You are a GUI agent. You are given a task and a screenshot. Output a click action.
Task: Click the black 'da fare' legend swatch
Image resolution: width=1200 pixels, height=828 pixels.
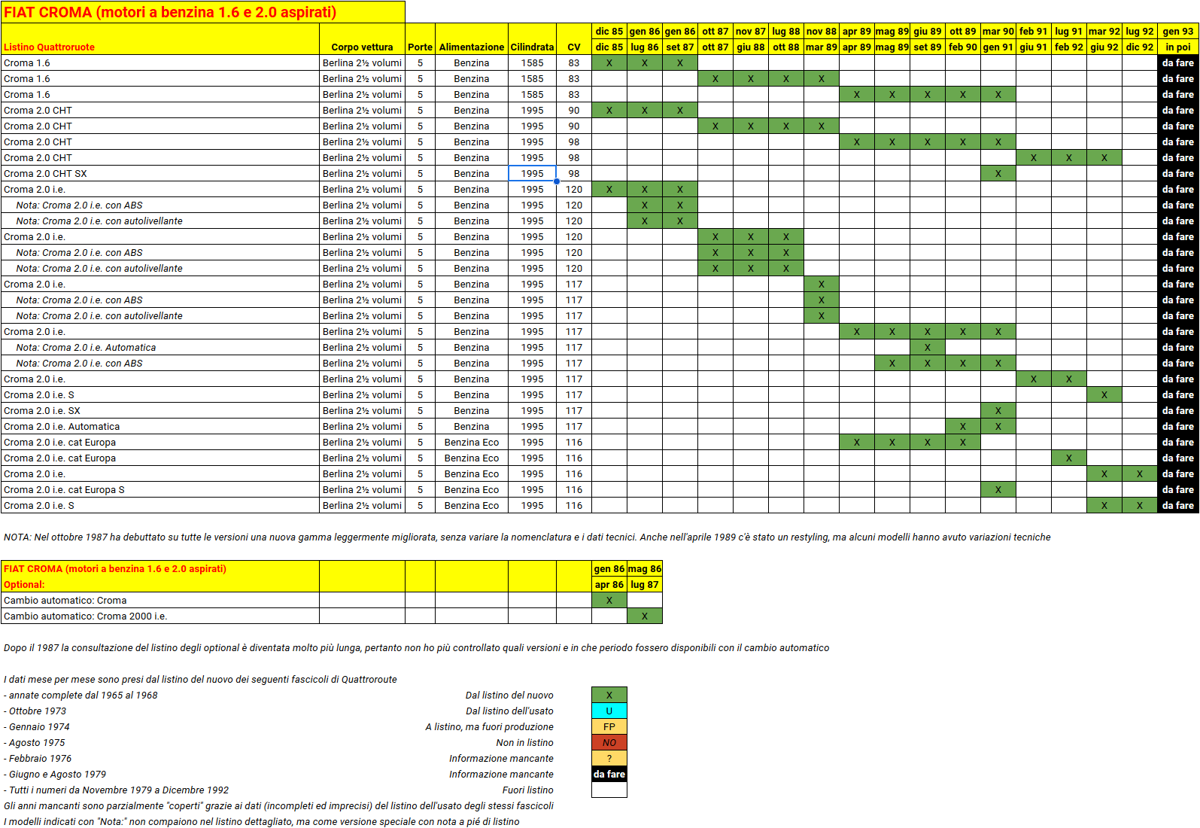pyautogui.click(x=609, y=774)
